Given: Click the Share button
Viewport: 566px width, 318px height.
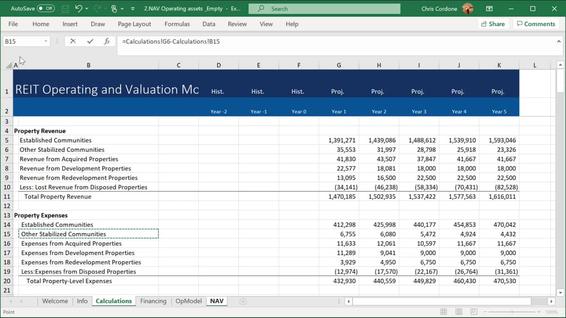Looking at the screenshot, I should [x=493, y=24].
